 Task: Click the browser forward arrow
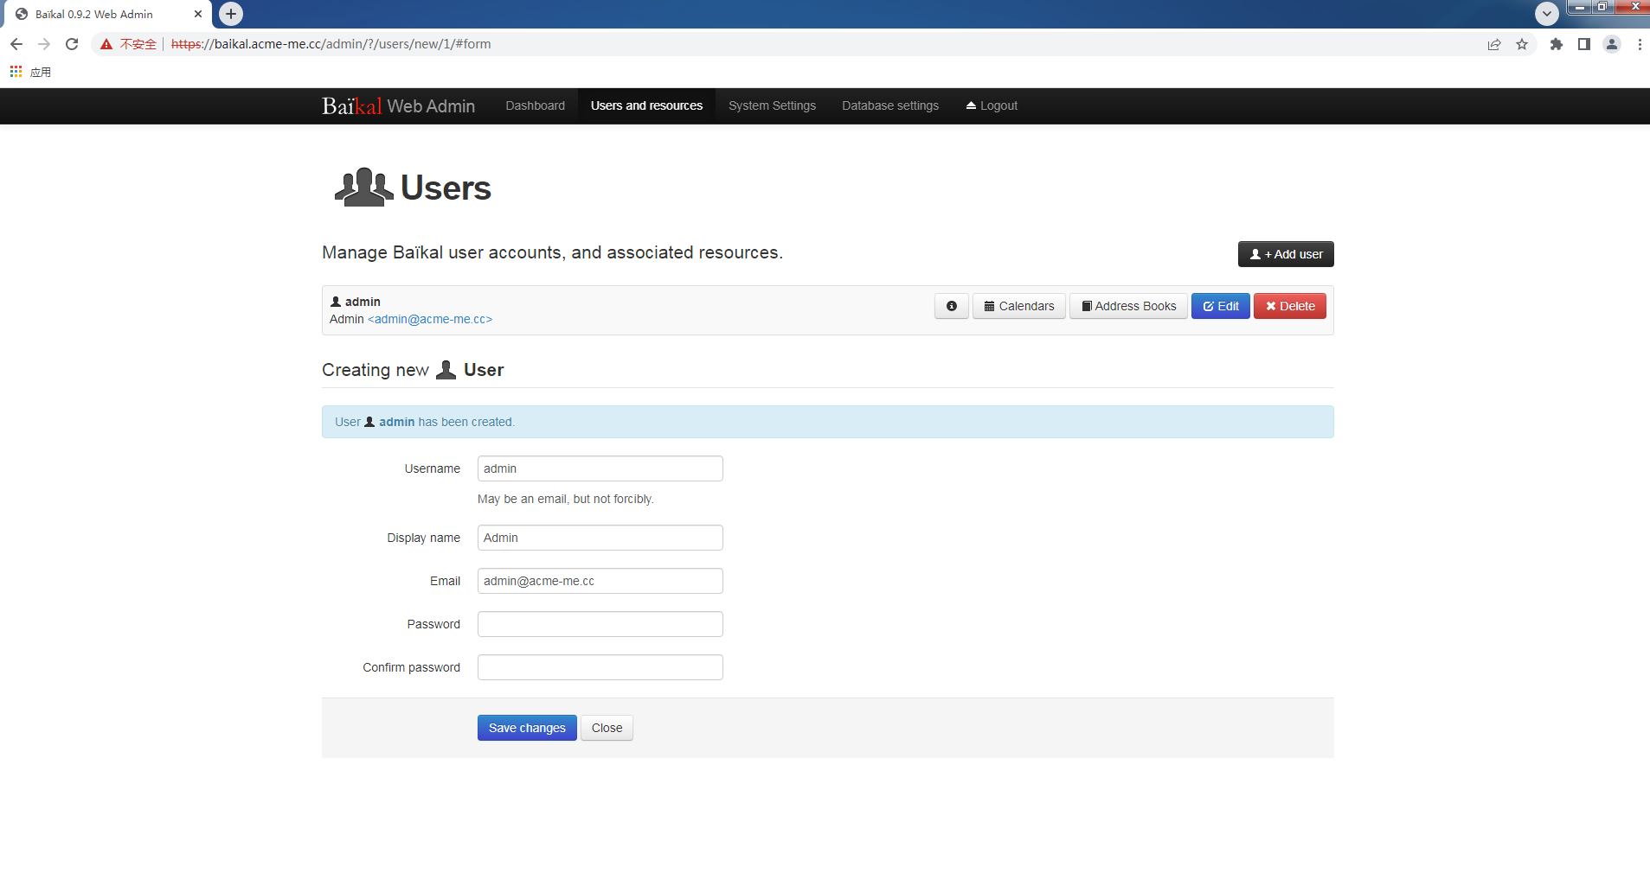[44, 44]
